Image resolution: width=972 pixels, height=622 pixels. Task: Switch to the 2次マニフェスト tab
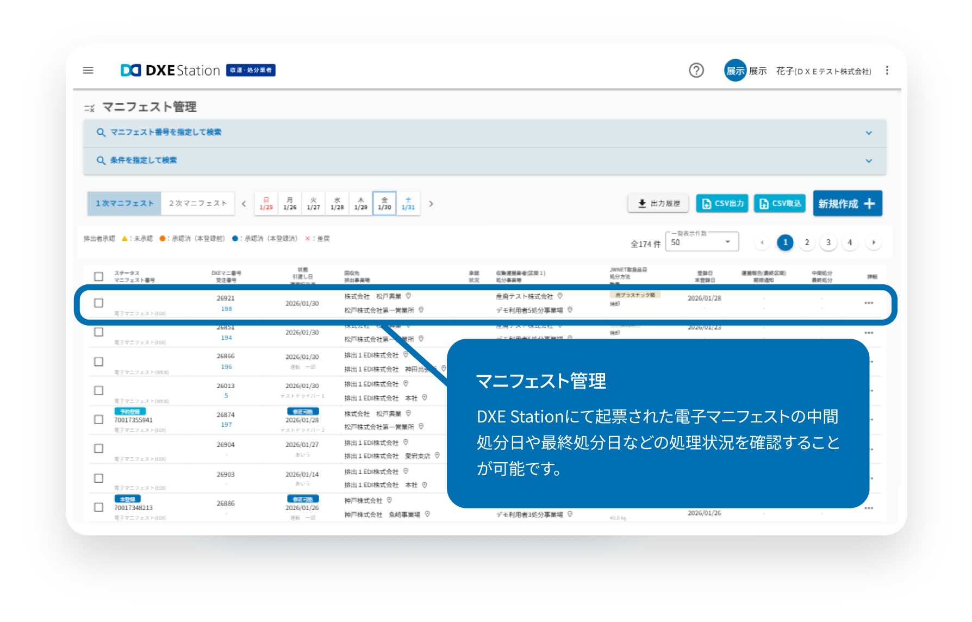click(197, 203)
